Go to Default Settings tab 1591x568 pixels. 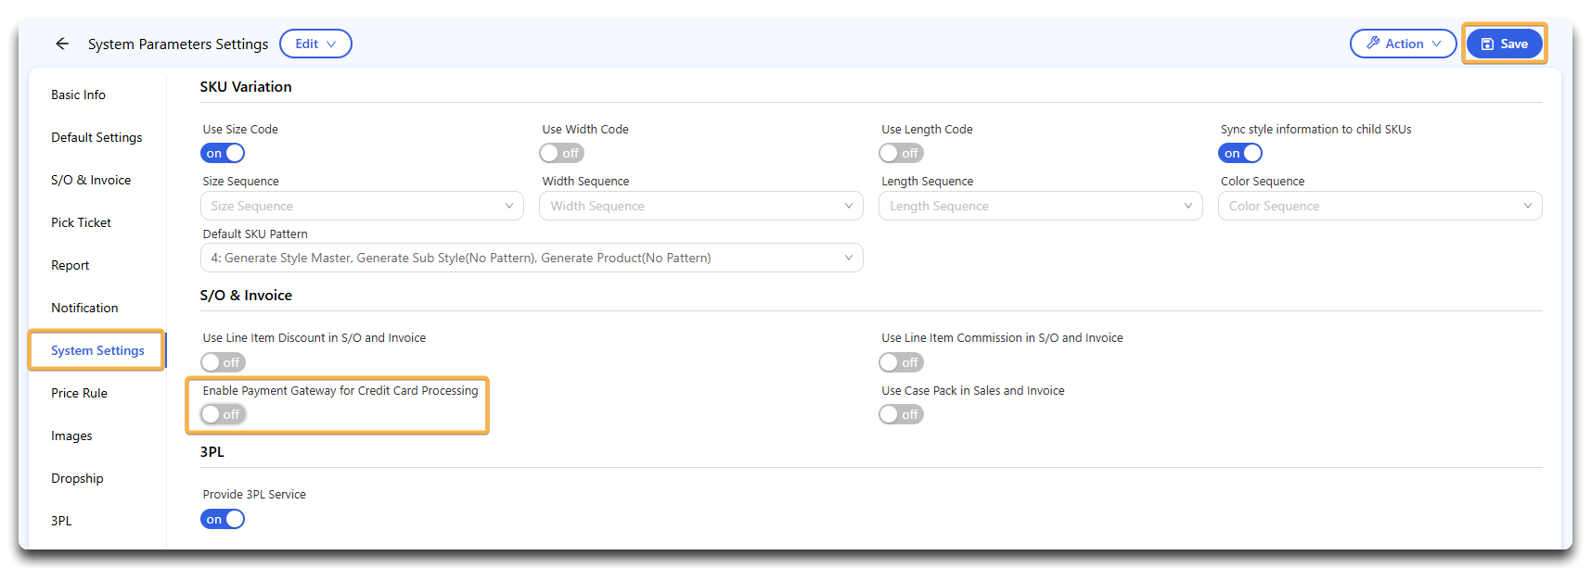tap(96, 137)
